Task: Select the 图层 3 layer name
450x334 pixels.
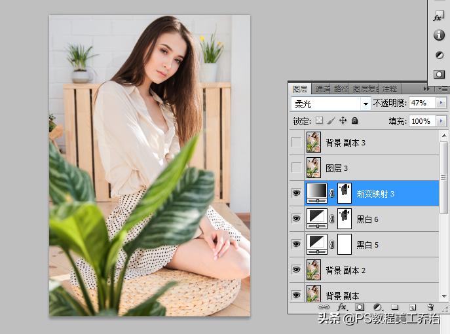Action: pyautogui.click(x=336, y=168)
